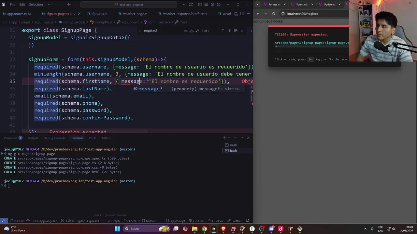This screenshot has height=234, width=417.
Task: Close the terminal panel
Action: [x=248, y=138]
